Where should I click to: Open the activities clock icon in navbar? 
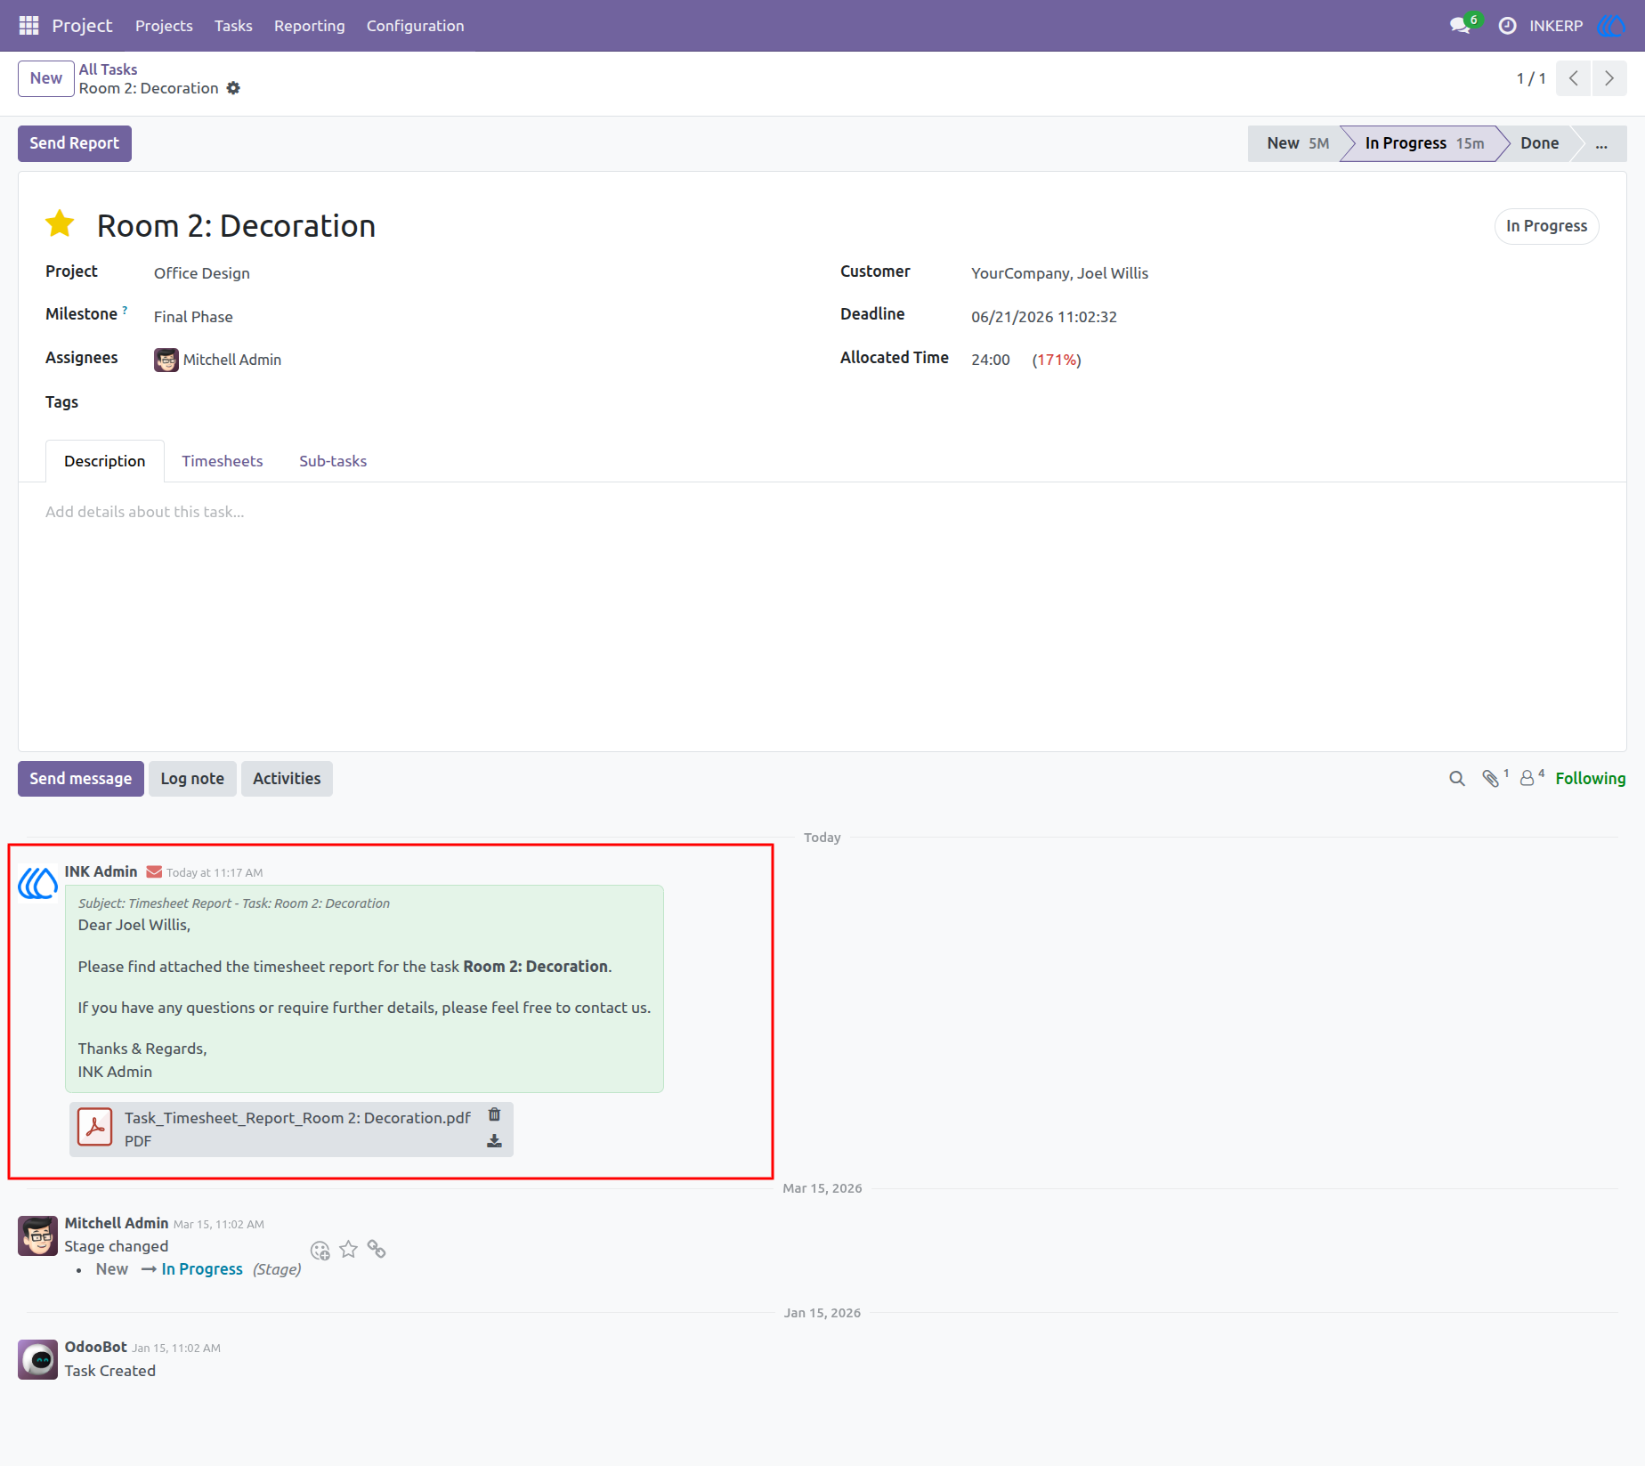tap(1507, 26)
